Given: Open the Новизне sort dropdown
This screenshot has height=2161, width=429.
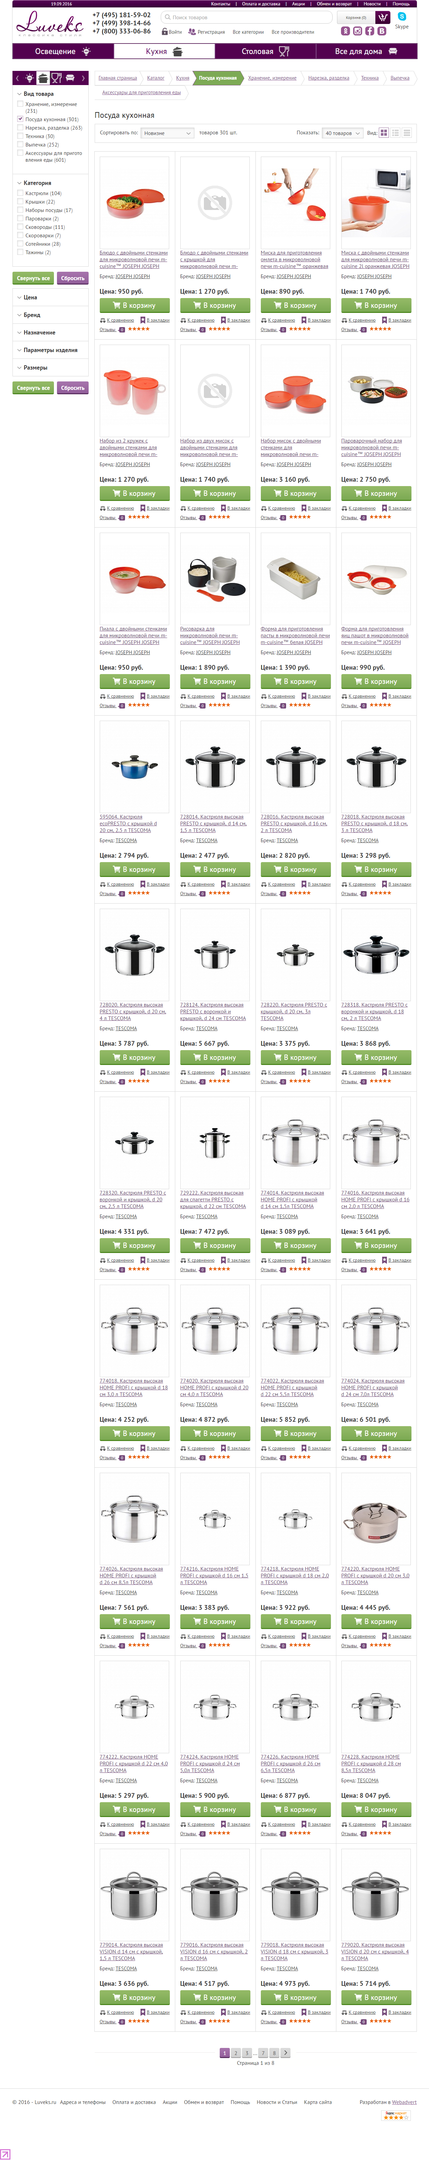Looking at the screenshot, I should coord(167,133).
